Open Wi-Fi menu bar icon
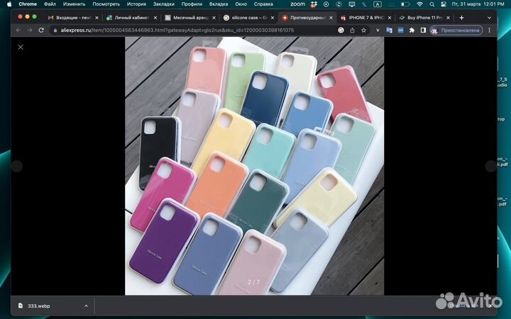Screen dimensions: 511x319 pyautogui.click(x=419, y=4)
